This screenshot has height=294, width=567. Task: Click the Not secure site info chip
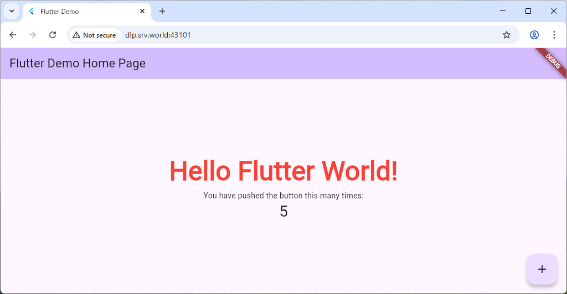point(94,35)
